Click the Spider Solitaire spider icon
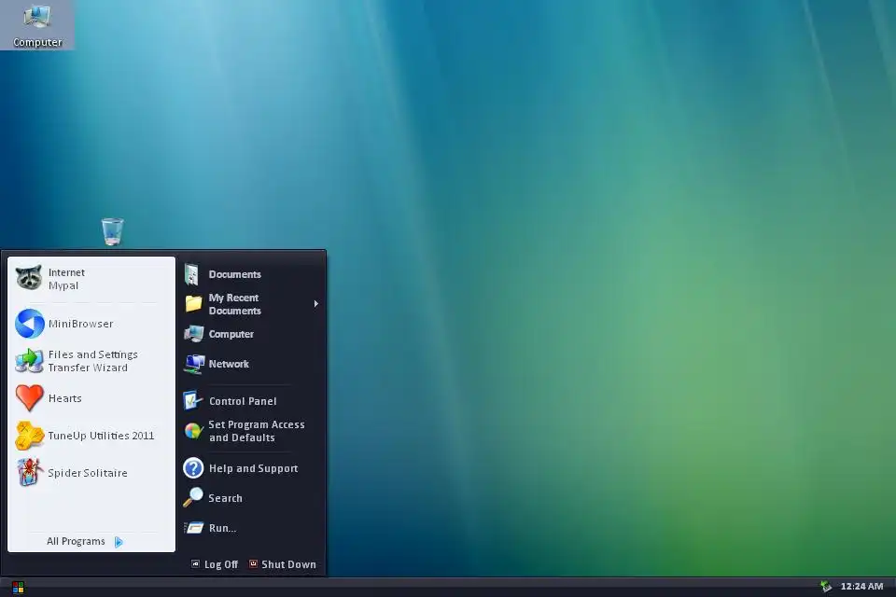The width and height of the screenshot is (896, 597). coord(29,472)
